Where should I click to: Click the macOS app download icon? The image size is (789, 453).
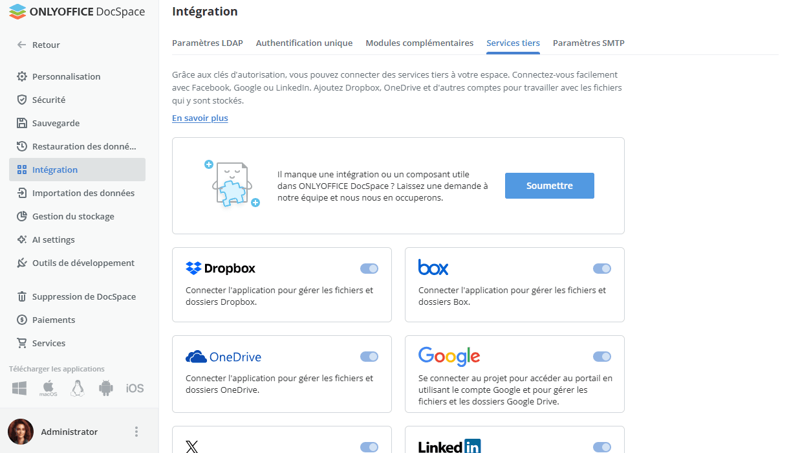tap(49, 388)
